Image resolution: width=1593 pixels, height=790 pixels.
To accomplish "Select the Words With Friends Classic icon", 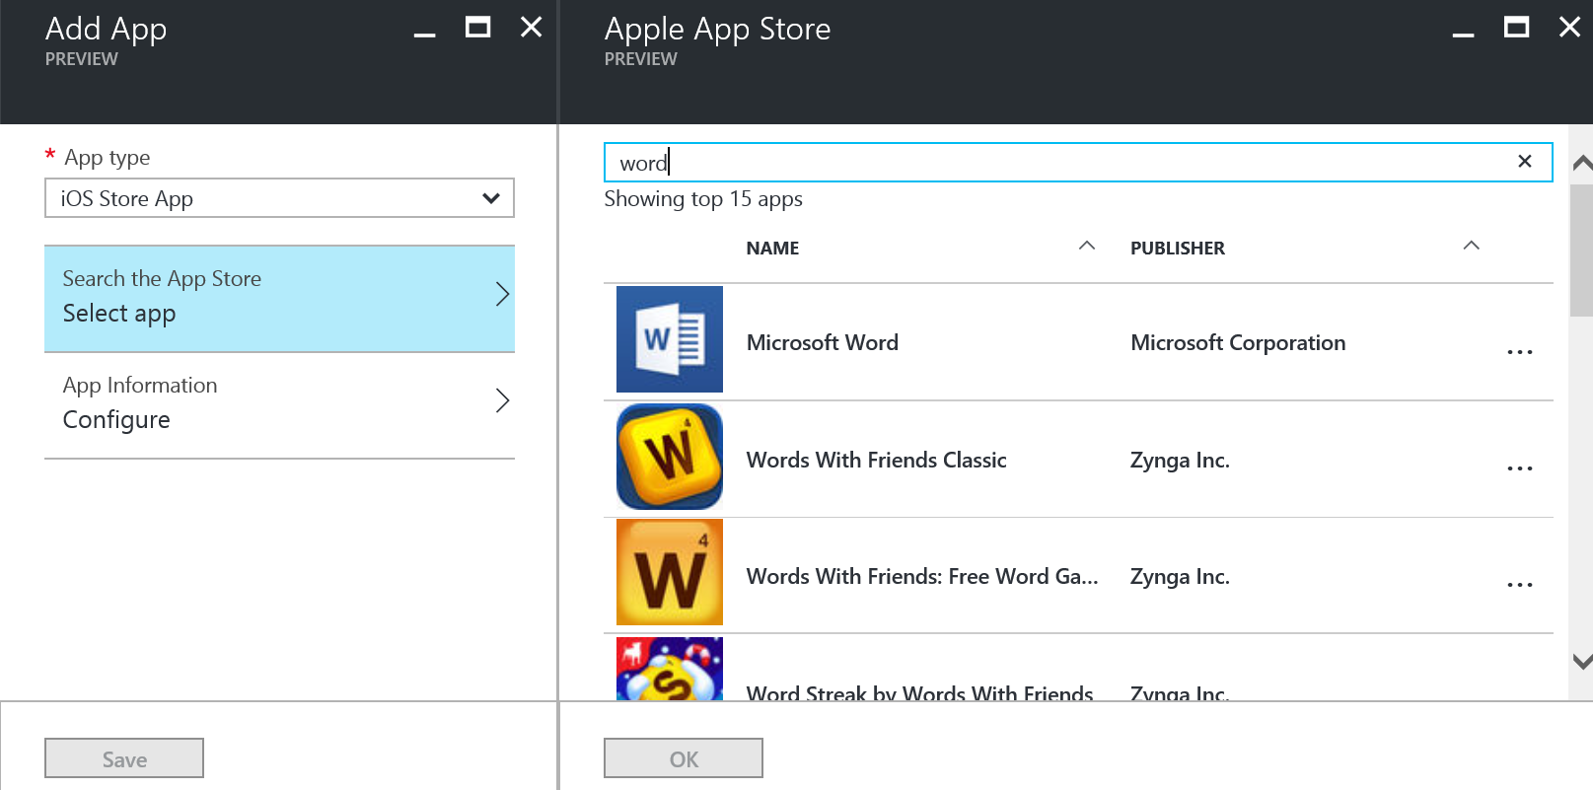I will [669, 457].
